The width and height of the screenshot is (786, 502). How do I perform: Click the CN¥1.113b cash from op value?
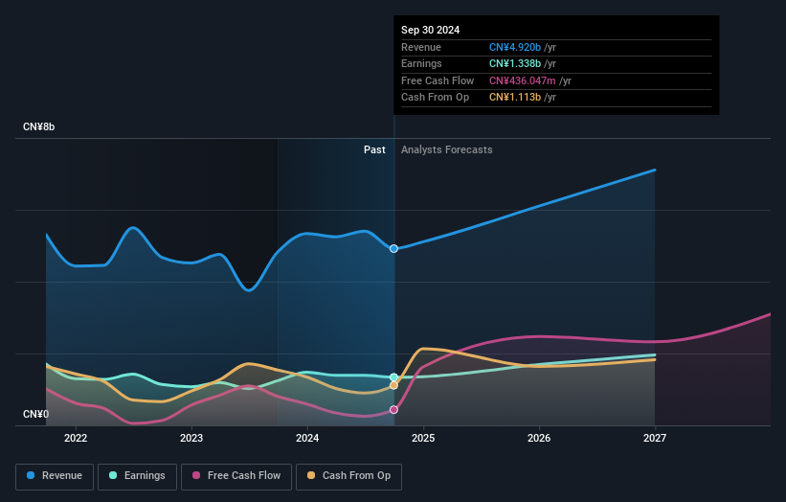coord(515,98)
